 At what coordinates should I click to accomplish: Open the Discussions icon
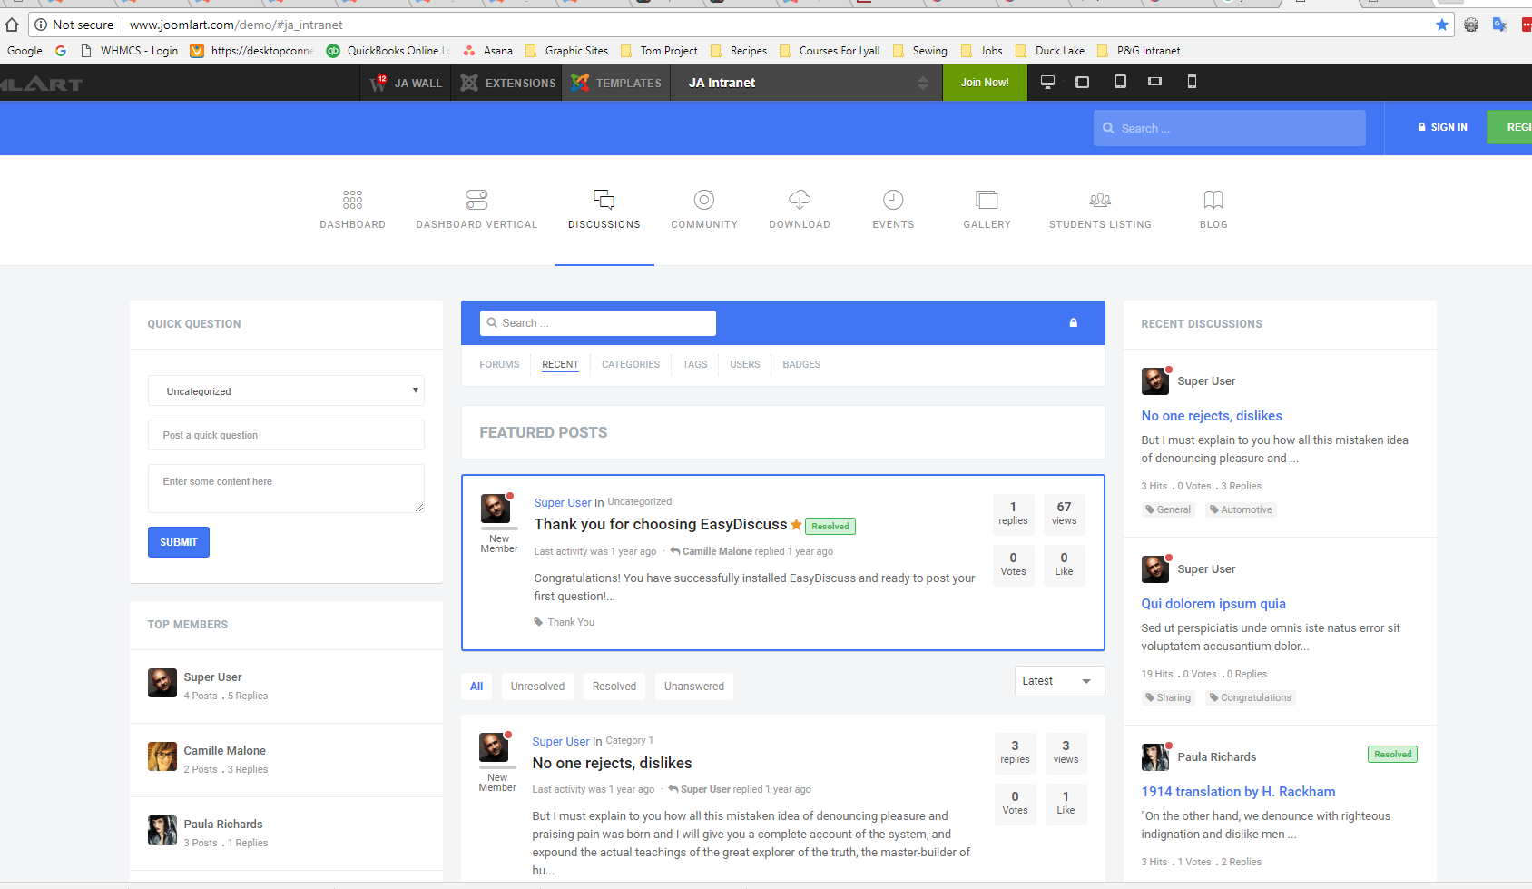click(604, 200)
